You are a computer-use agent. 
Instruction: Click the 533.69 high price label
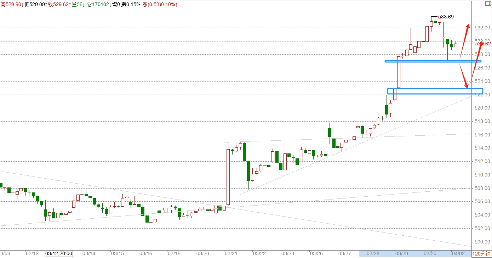(446, 17)
